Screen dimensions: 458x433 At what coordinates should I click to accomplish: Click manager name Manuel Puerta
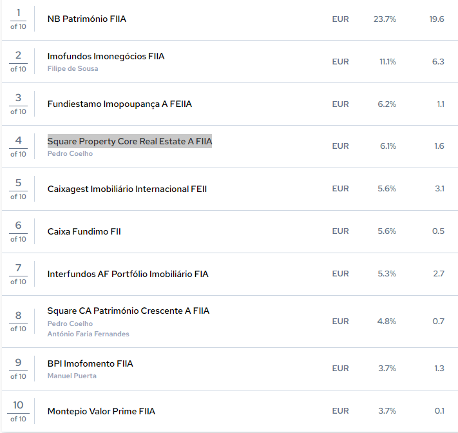[72, 376]
